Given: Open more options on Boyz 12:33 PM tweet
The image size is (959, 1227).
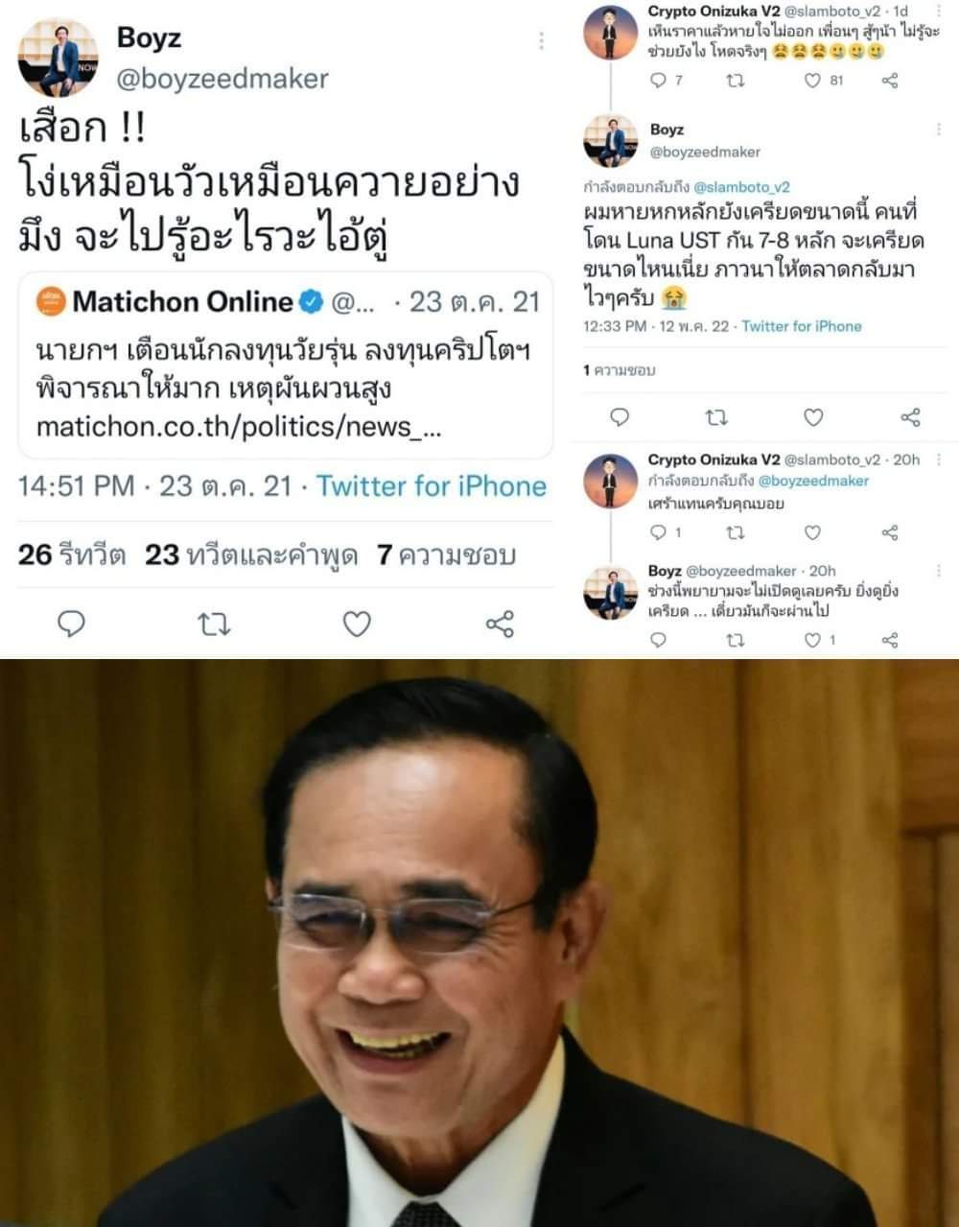Looking at the screenshot, I should 939,130.
